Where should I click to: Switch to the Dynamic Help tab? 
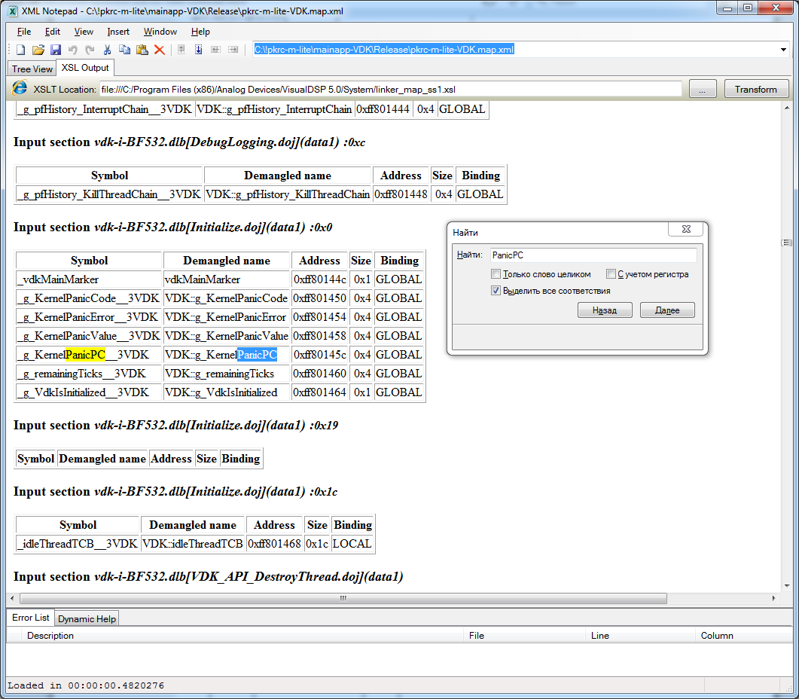click(87, 618)
